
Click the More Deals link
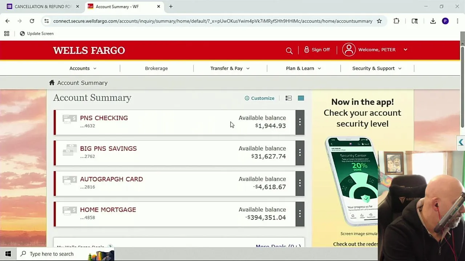(x=278, y=246)
